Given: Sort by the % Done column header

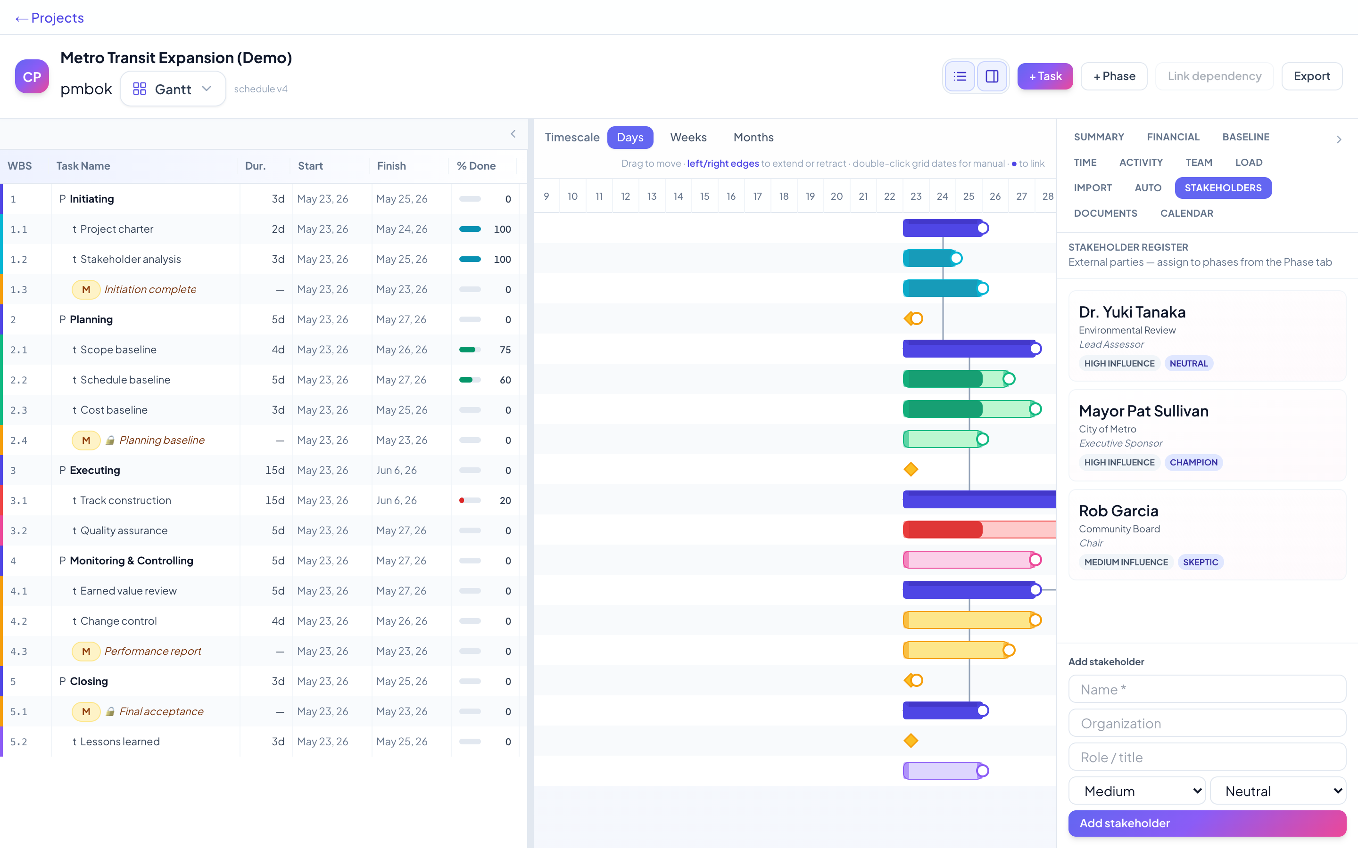Looking at the screenshot, I should [476, 166].
